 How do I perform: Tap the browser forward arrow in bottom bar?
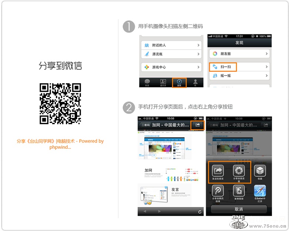coord(159,211)
